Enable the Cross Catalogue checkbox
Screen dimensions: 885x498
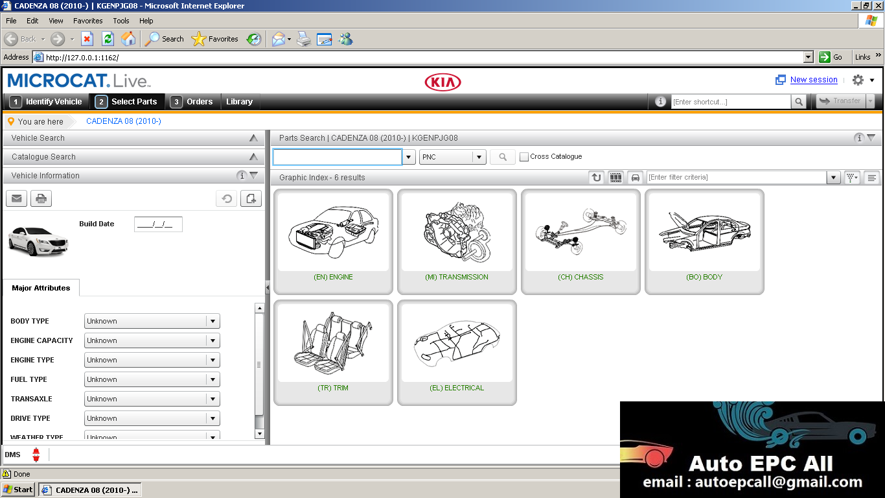(524, 156)
